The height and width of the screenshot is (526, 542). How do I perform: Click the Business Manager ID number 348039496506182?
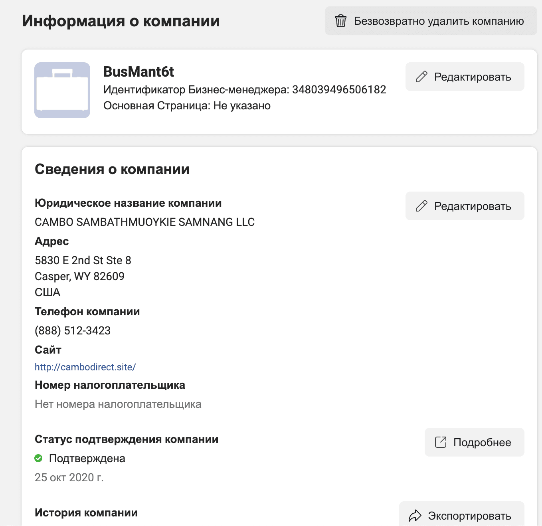point(339,89)
